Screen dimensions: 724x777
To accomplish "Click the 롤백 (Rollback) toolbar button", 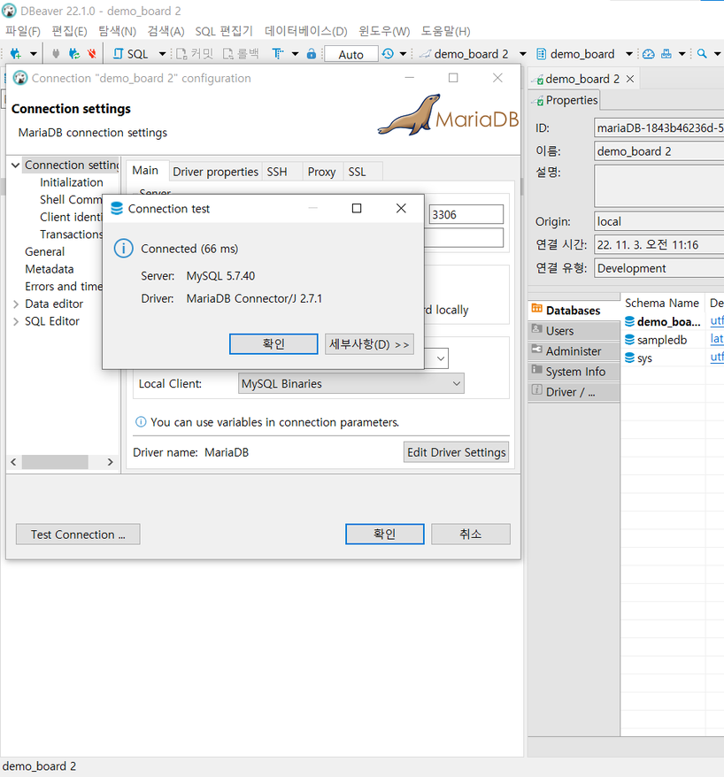I will coord(241,53).
